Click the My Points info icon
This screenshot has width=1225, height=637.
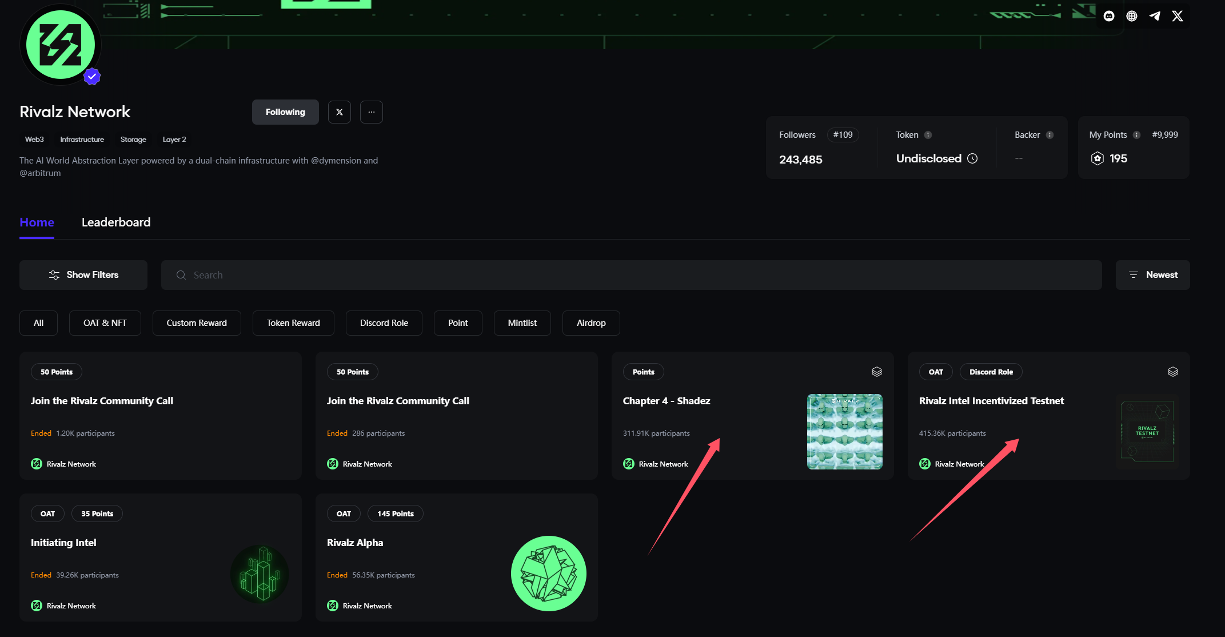point(1137,135)
